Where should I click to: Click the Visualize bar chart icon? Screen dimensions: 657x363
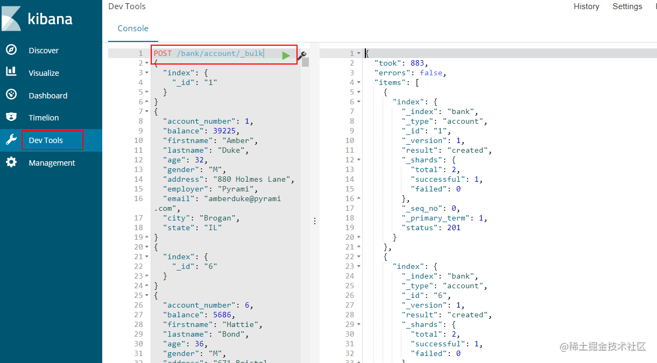[11, 72]
